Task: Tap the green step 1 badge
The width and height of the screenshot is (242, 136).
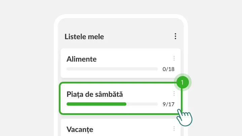Action: point(183,82)
